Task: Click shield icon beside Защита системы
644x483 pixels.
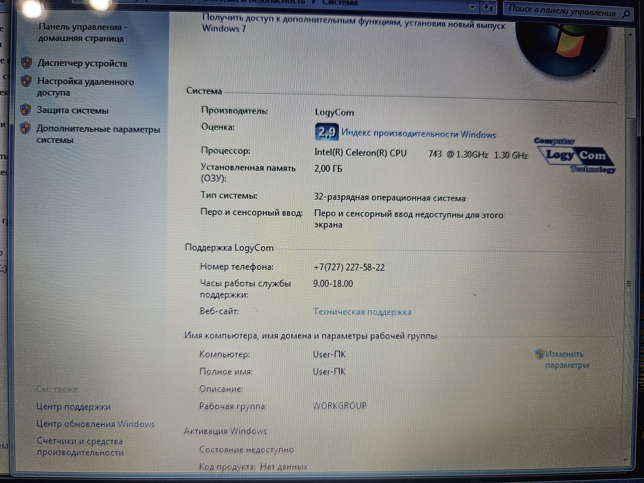Action: pos(25,110)
